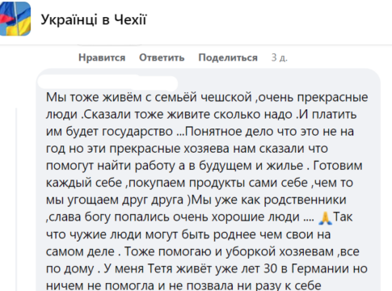Click the line starting 'каждый себе ,покупаем продукты'
Screen dimensions: 392x291
pyautogui.click(x=200, y=183)
